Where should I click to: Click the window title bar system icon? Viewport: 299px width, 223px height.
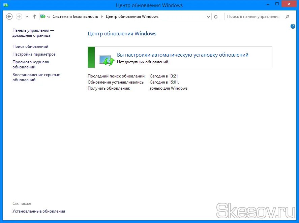coord(6,5)
